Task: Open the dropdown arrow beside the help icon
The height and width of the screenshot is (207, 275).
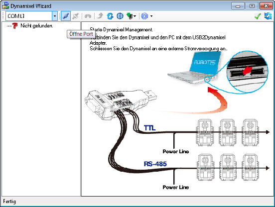Action: point(151,16)
